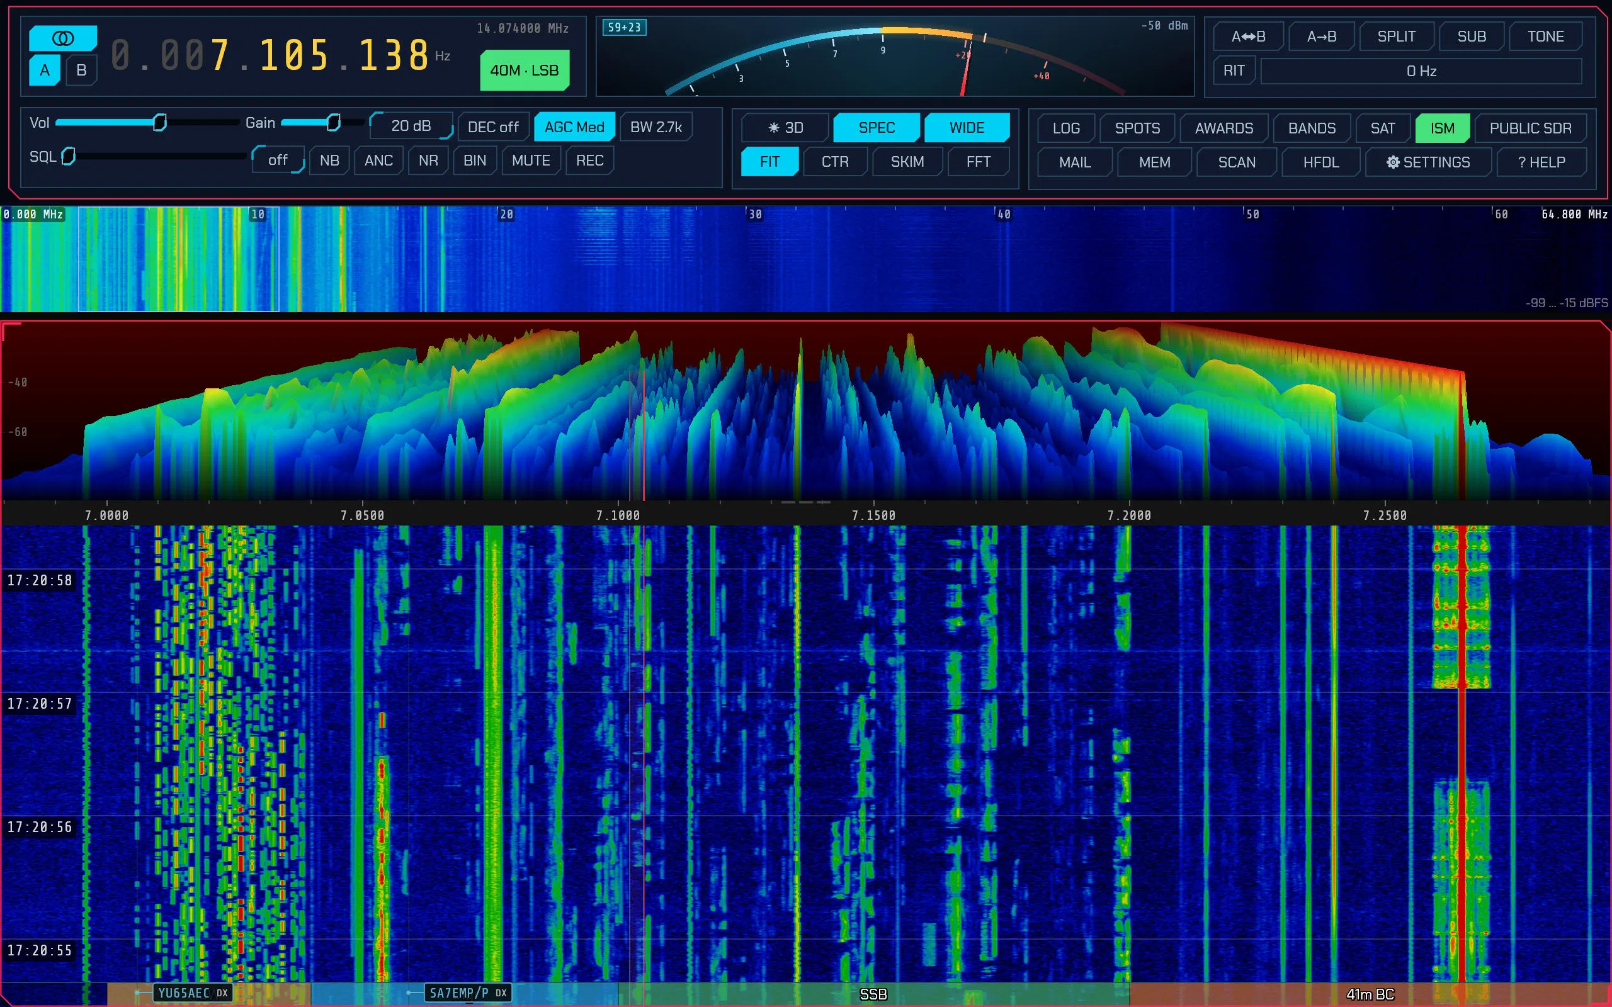The width and height of the screenshot is (1612, 1007).
Task: Click the dual-receiver linked circles icon
Action: pyautogui.click(x=62, y=38)
